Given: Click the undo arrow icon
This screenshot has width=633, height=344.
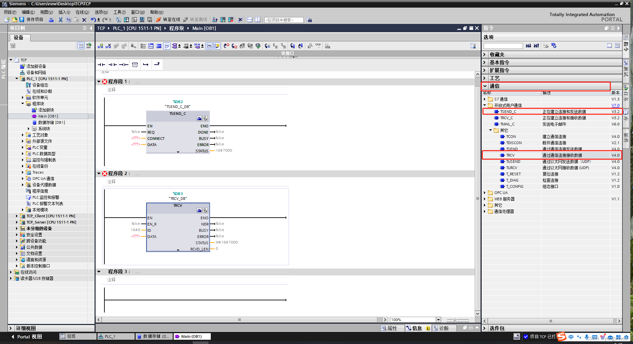Looking at the screenshot, I should pyautogui.click(x=93, y=20).
